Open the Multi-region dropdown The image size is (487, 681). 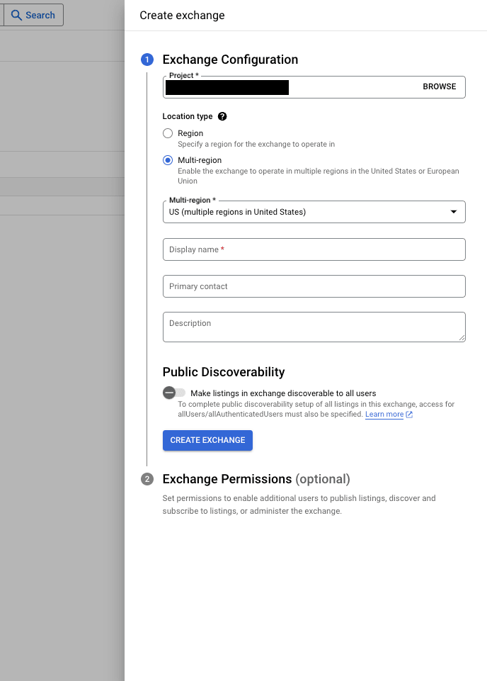click(314, 212)
